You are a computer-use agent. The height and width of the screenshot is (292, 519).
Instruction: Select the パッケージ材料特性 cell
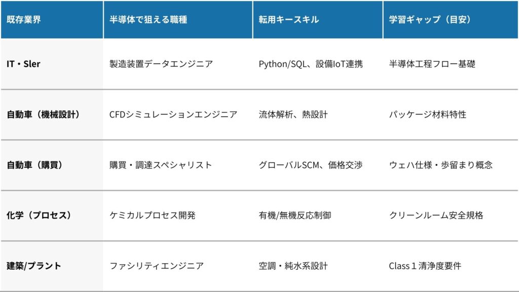(428, 115)
